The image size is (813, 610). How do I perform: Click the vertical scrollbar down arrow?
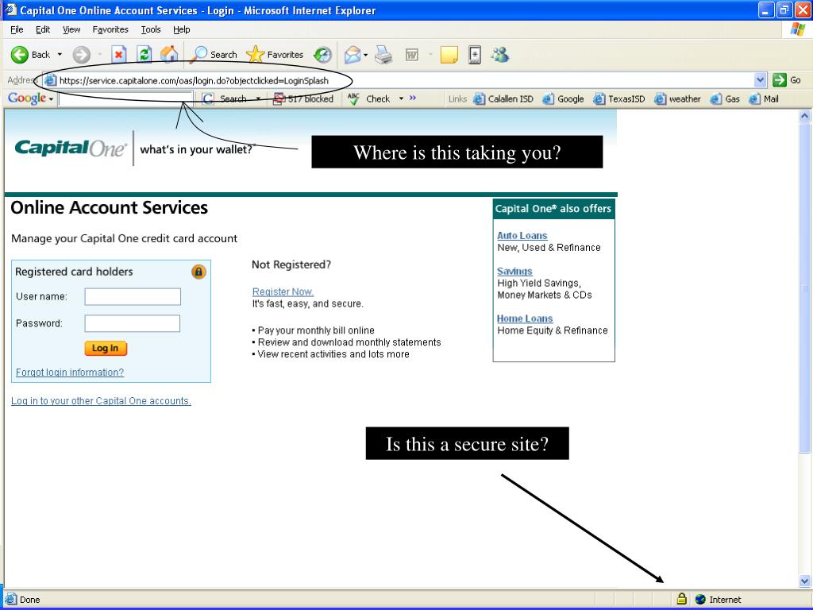click(805, 581)
